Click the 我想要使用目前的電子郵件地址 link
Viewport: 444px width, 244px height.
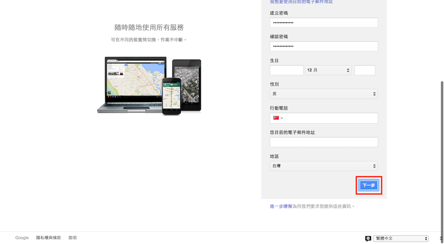301,2
